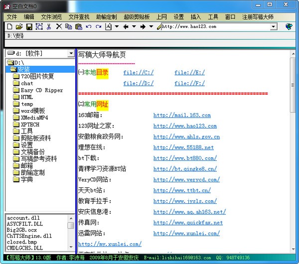The image size is (299, 264).
Task: Open the 文件查找 menu
Action: (79, 17)
